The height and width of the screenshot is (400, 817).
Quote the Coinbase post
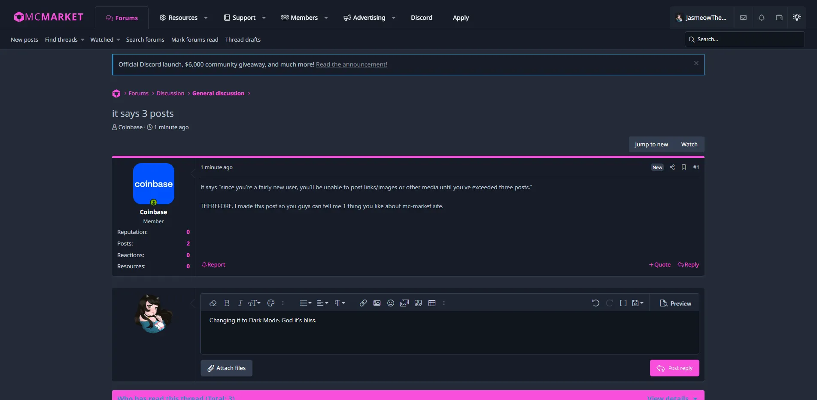660,265
